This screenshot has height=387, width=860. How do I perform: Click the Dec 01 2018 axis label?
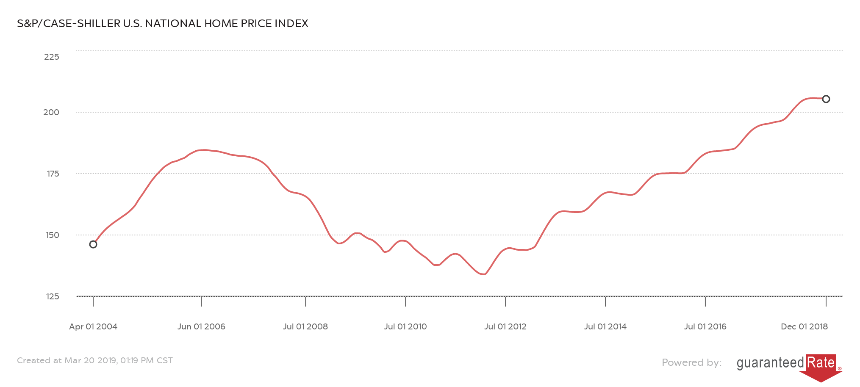point(804,326)
